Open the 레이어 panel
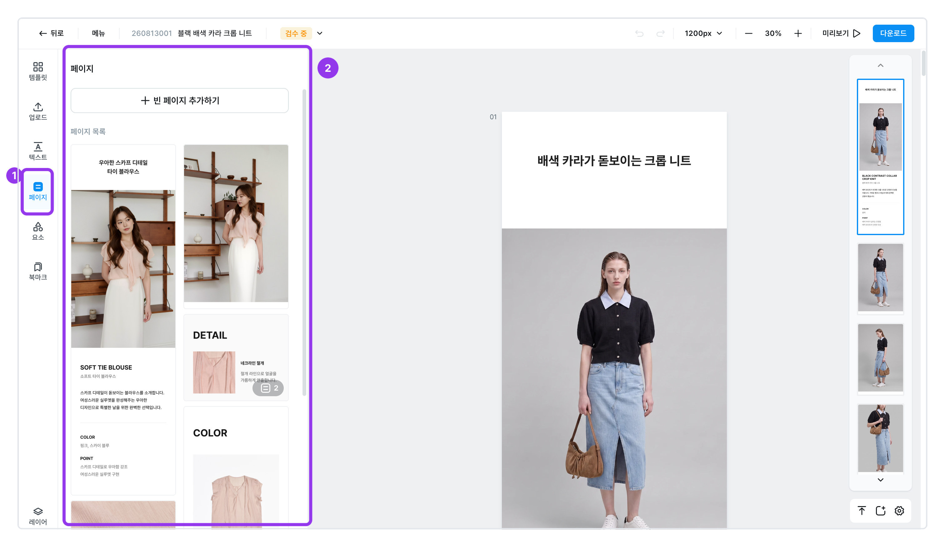Viewport: 945px width, 547px height. [x=38, y=516]
